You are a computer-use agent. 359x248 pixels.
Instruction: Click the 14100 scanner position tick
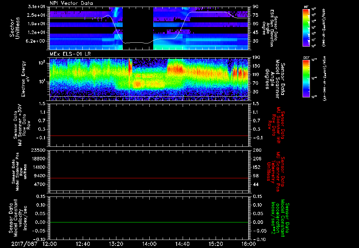coord(38,167)
